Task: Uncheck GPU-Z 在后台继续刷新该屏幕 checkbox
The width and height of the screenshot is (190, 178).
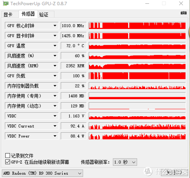Action: pos(8,162)
